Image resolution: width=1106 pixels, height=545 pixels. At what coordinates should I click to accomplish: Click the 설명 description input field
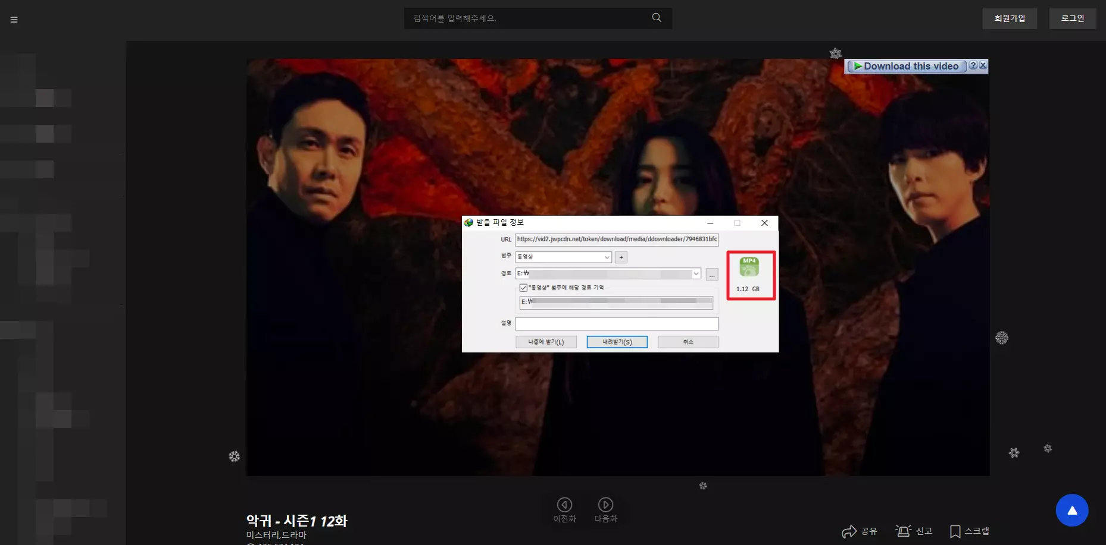(617, 324)
